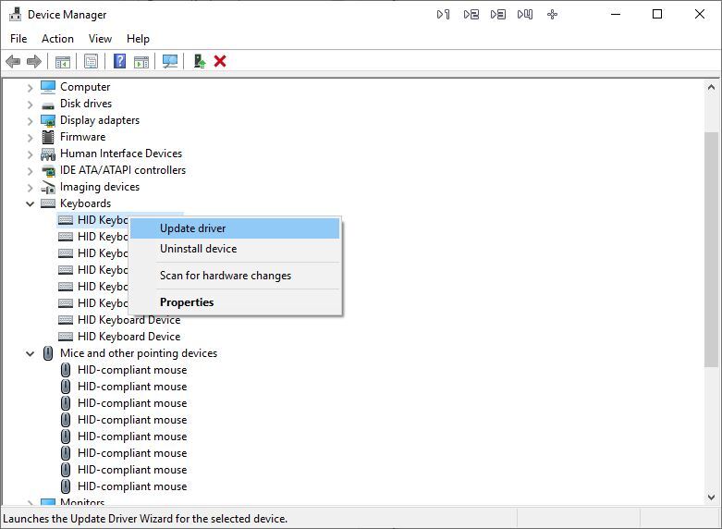Image resolution: width=722 pixels, height=529 pixels.
Task: Click the scrollbar down arrow
Action: click(x=712, y=498)
